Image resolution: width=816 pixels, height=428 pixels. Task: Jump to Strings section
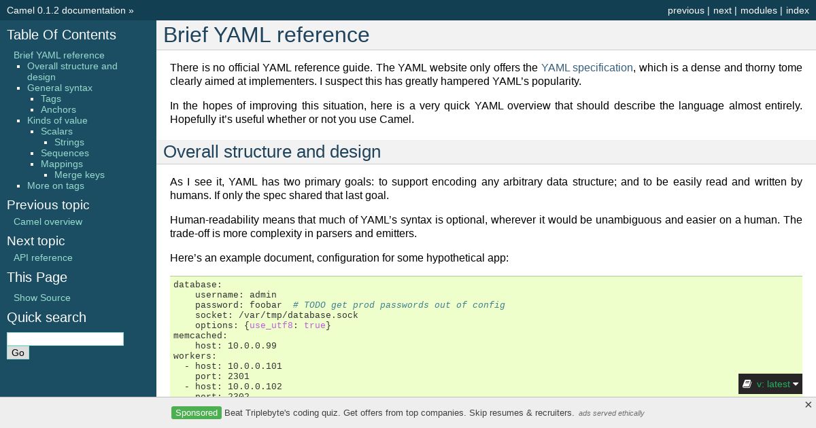tap(69, 142)
